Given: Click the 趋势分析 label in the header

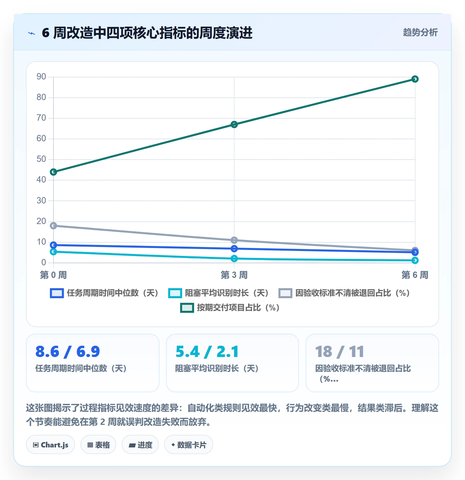Looking at the screenshot, I should (x=420, y=32).
